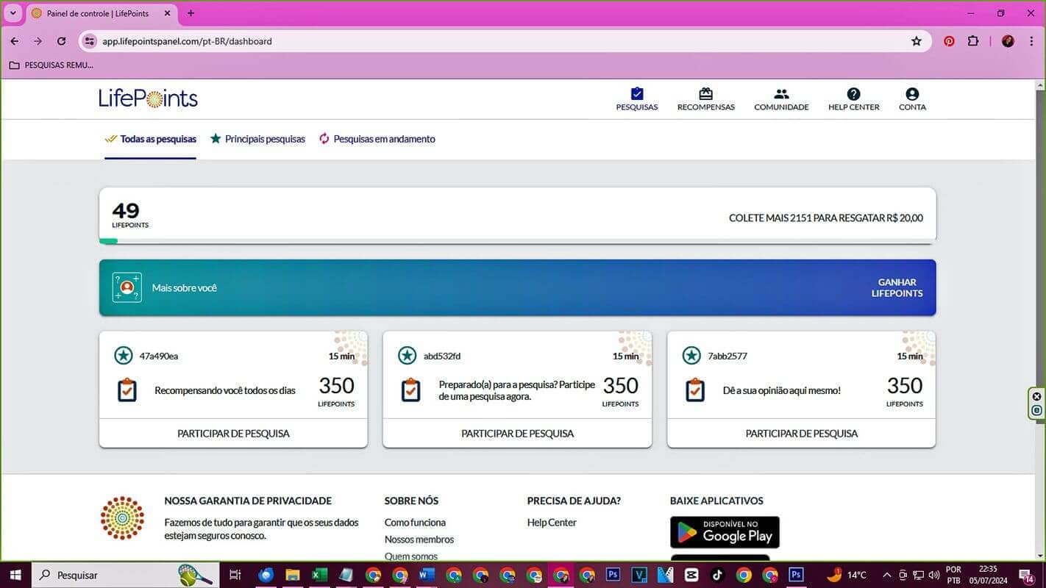
Task: Click the star icon of survey abd532fd
Action: 408,356
